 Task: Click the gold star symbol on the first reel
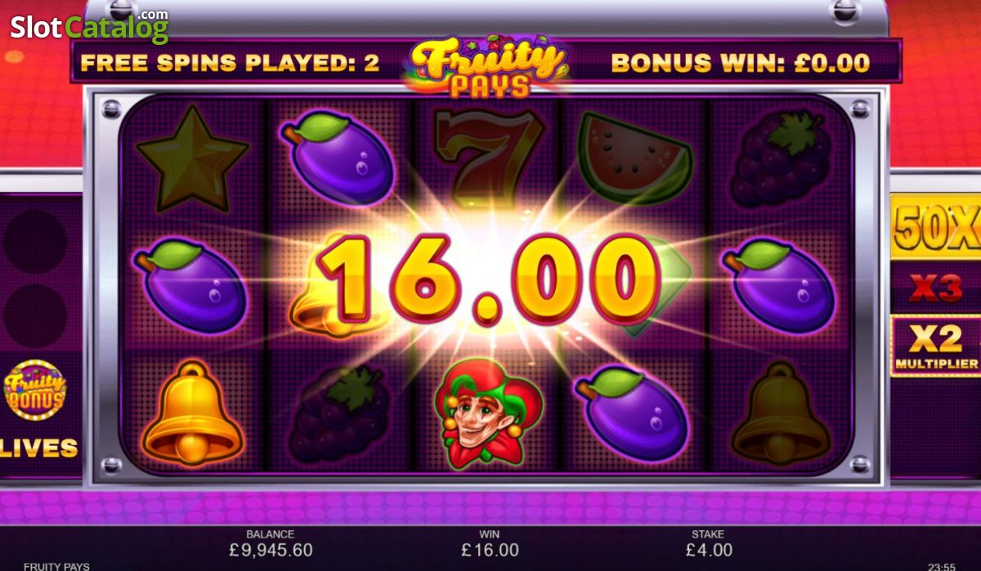(192, 158)
